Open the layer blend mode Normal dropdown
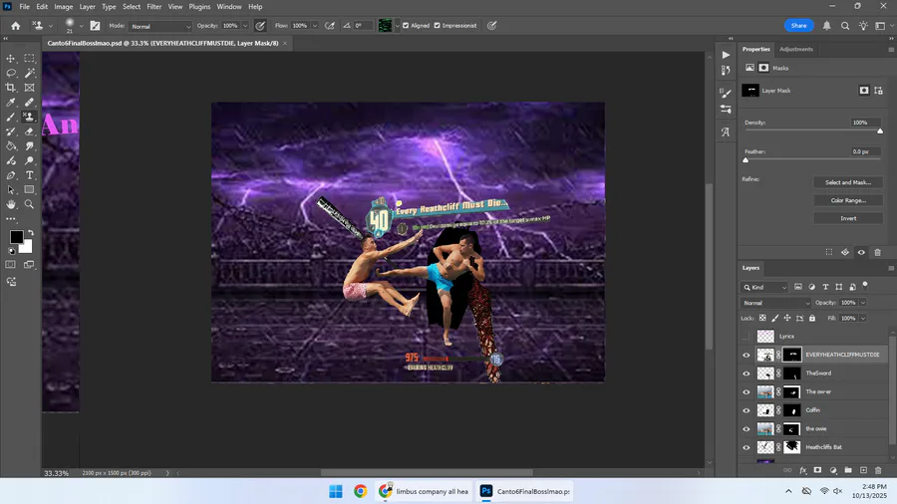This screenshot has width=897, height=504. coord(775,303)
